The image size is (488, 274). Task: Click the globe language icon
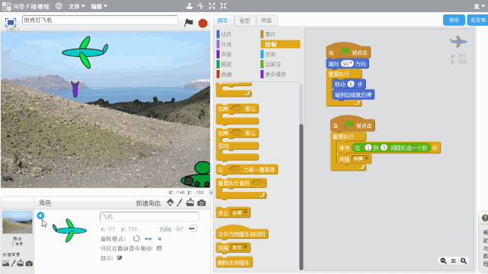(x=59, y=6)
